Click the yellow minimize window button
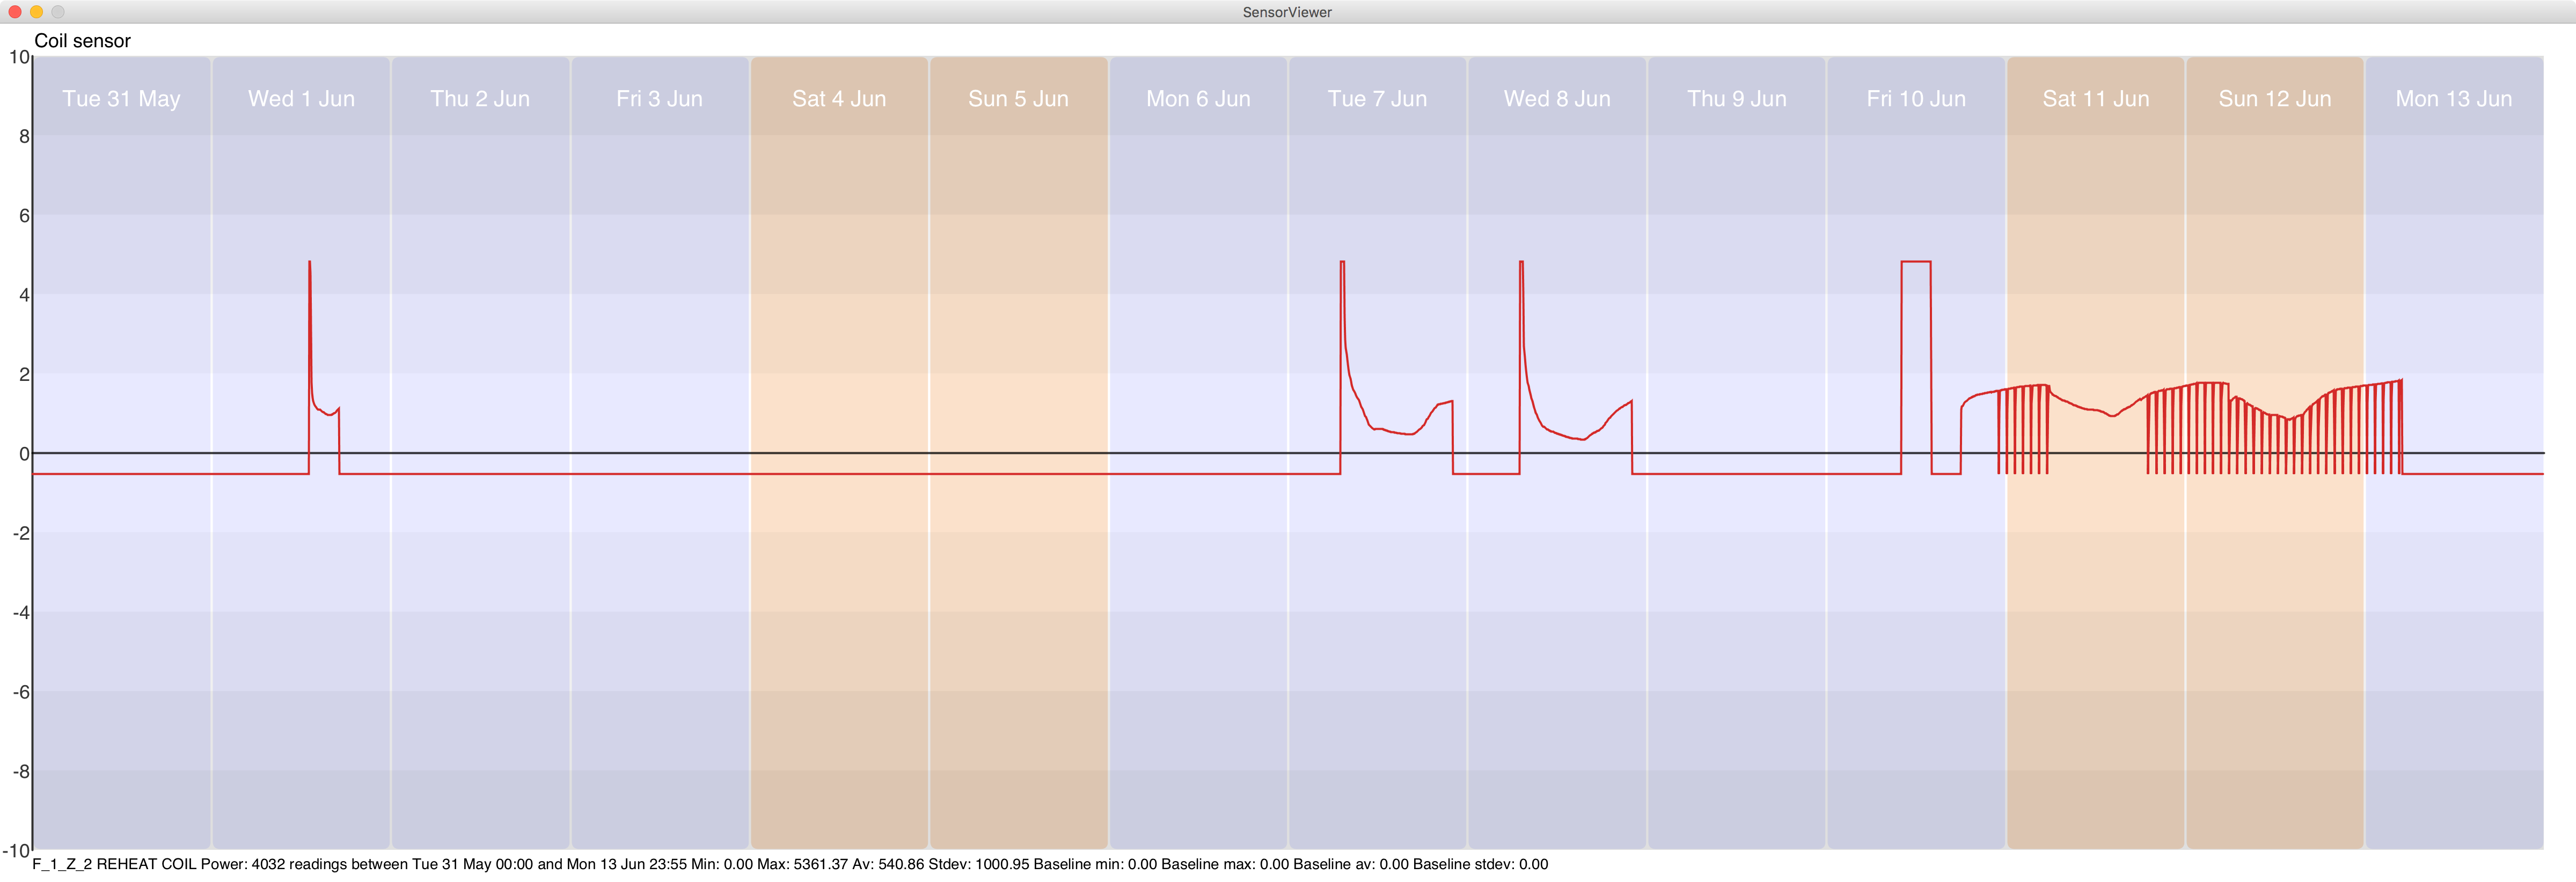Image resolution: width=2576 pixels, height=882 pixels. 36,12
